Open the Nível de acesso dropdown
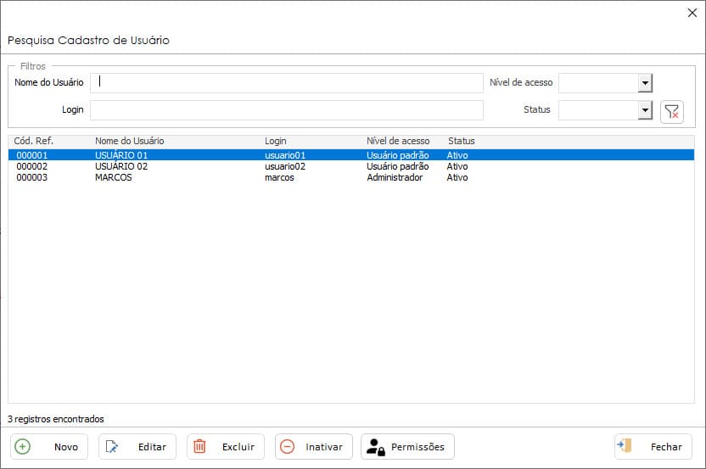Screen dimensions: 706x469 [645, 83]
